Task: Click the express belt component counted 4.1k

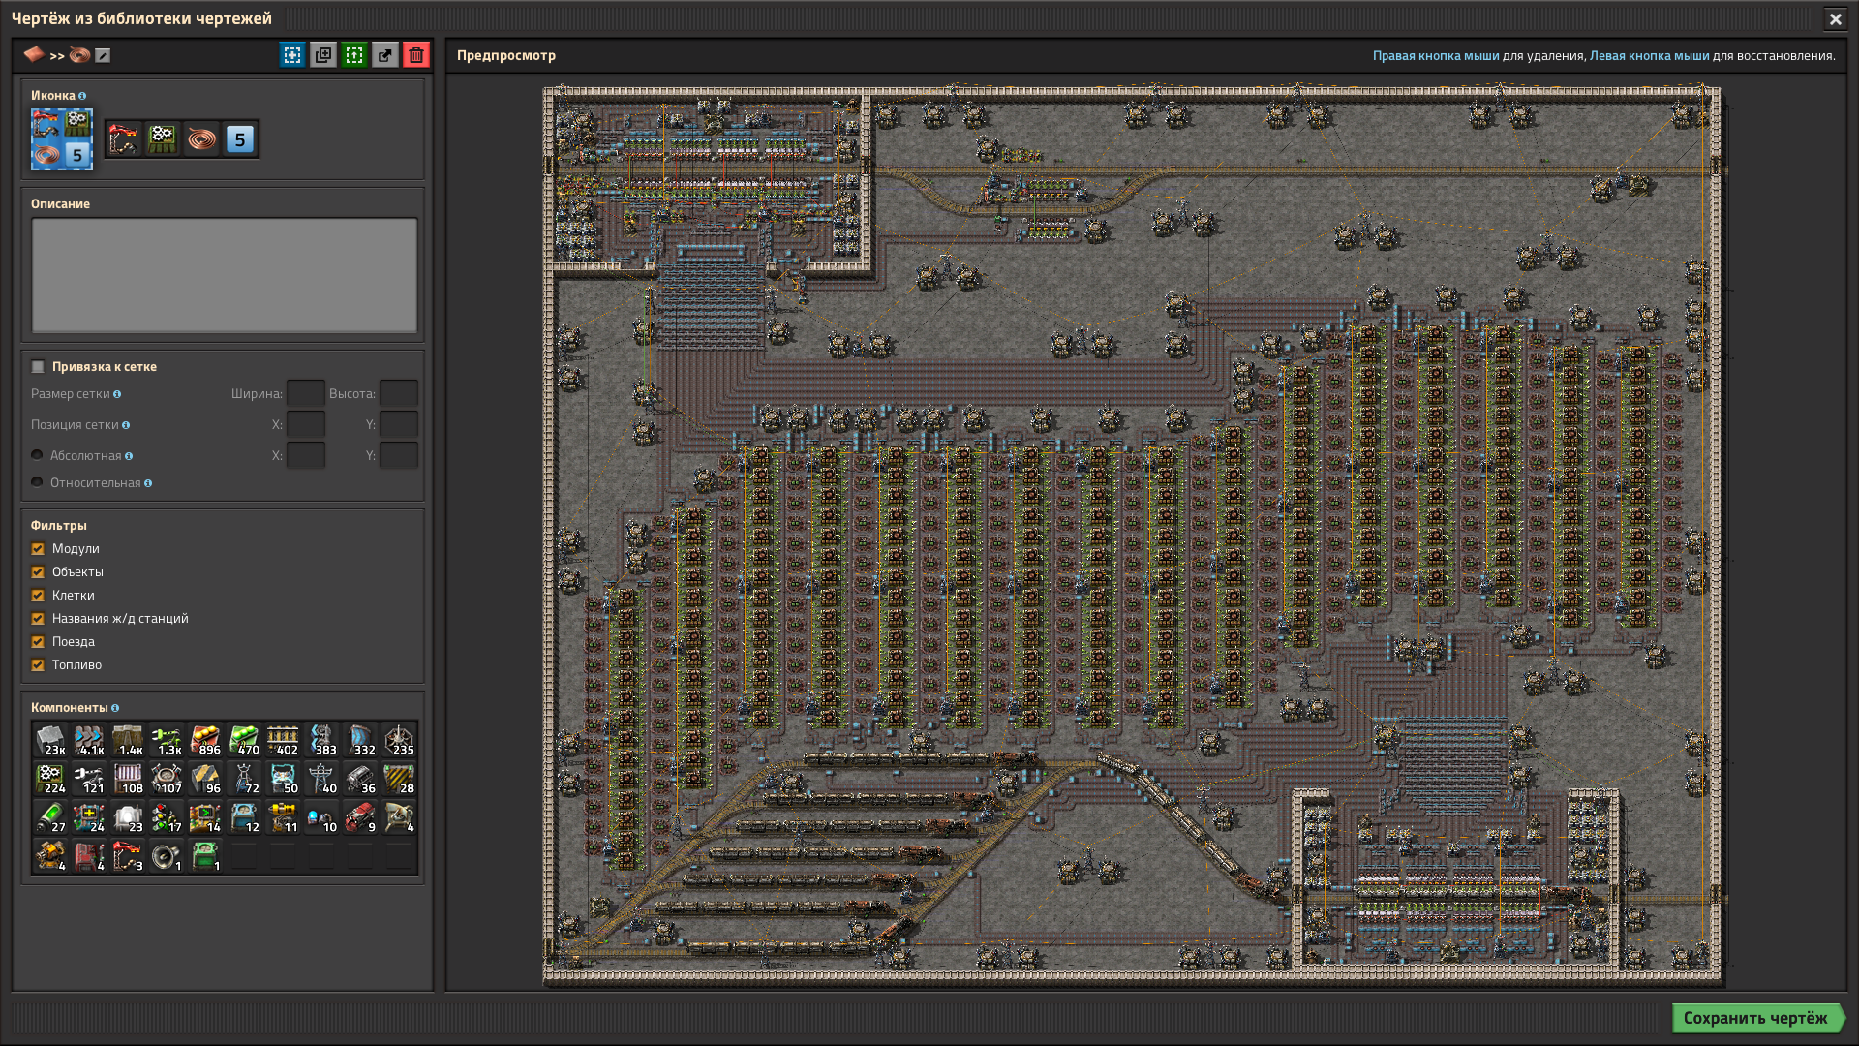Action: 89,740
